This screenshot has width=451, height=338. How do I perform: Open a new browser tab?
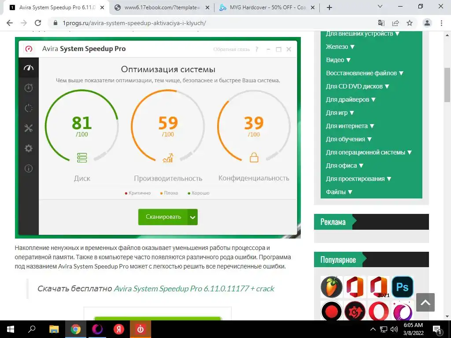pos(329,7)
